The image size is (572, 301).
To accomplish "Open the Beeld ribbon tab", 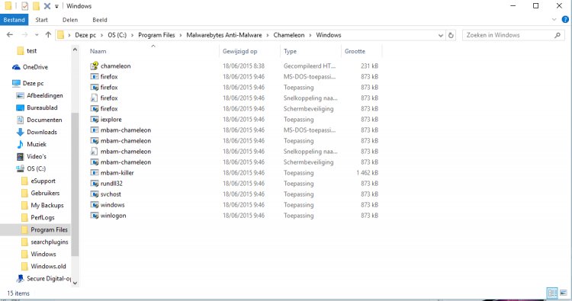I will click(100, 20).
